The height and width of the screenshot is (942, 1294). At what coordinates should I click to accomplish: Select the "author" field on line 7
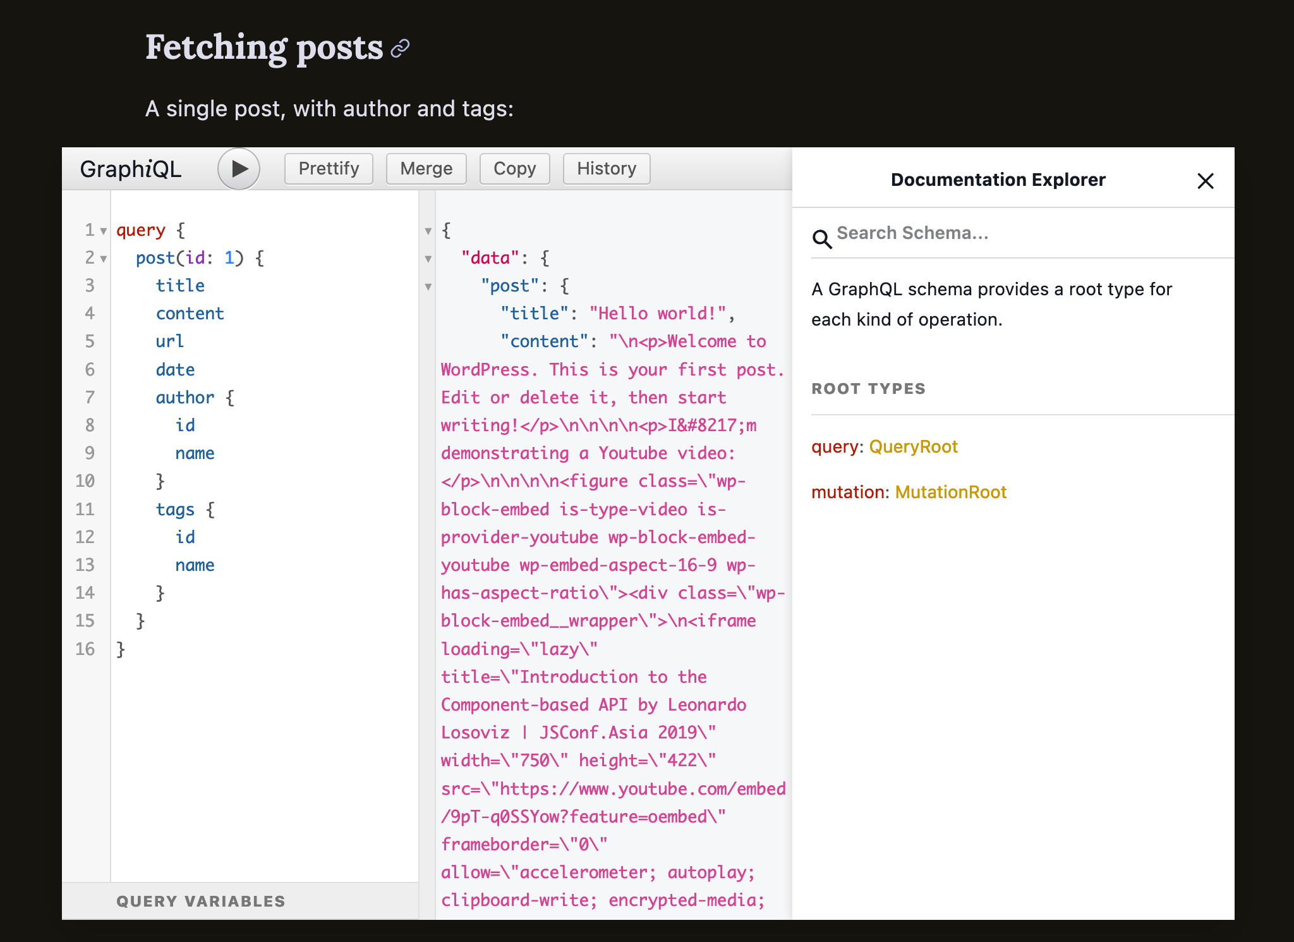pos(185,398)
